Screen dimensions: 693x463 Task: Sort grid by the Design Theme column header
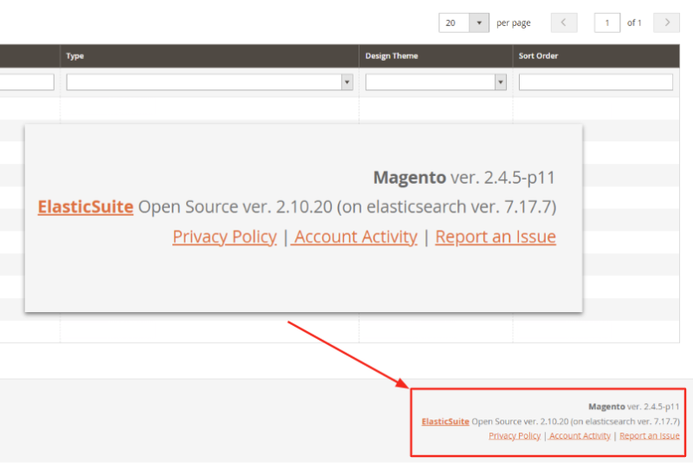tap(392, 55)
